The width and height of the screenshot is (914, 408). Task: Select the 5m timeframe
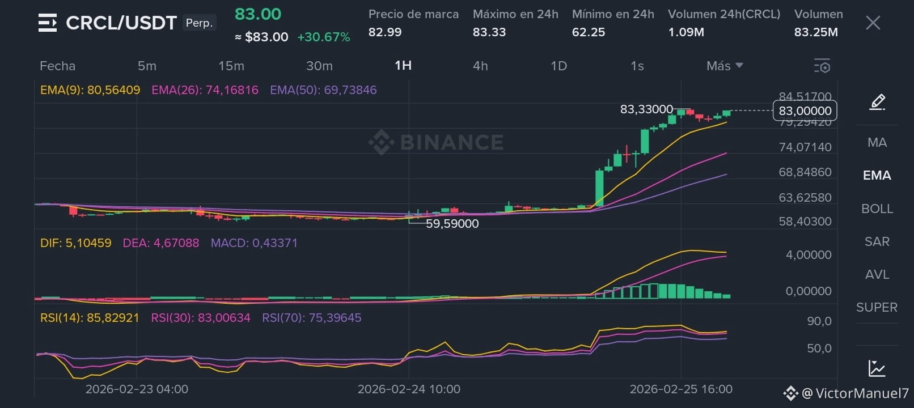147,66
